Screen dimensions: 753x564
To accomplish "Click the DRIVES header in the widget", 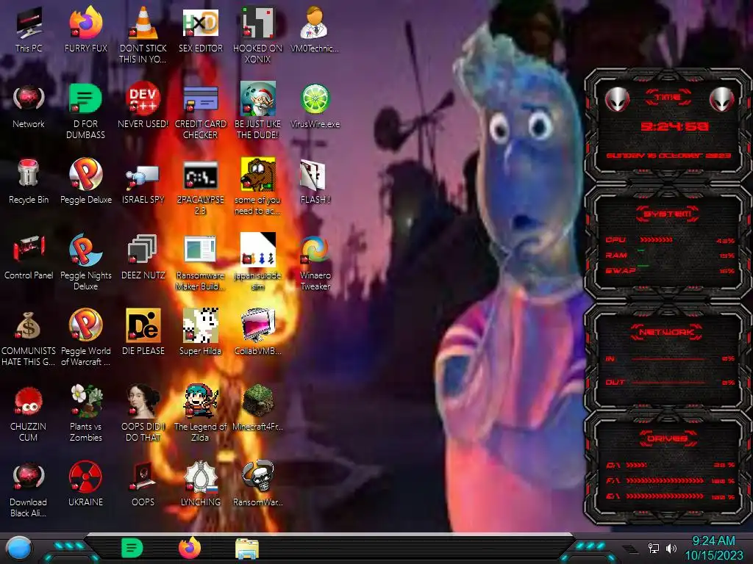I will (668, 438).
